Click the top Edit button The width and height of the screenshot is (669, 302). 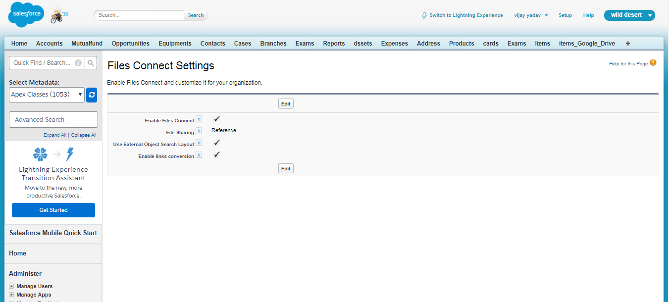pos(286,103)
